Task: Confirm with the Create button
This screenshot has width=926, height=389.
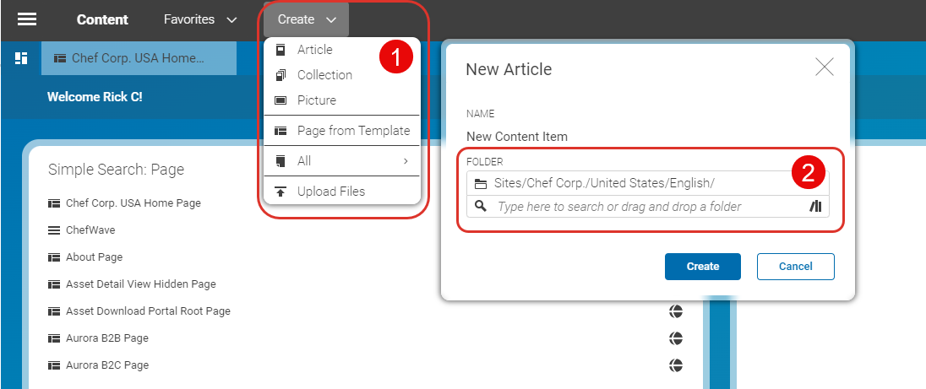Action: coord(703,267)
